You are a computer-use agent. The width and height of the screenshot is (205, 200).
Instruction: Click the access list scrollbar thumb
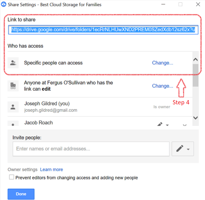pos(195,75)
